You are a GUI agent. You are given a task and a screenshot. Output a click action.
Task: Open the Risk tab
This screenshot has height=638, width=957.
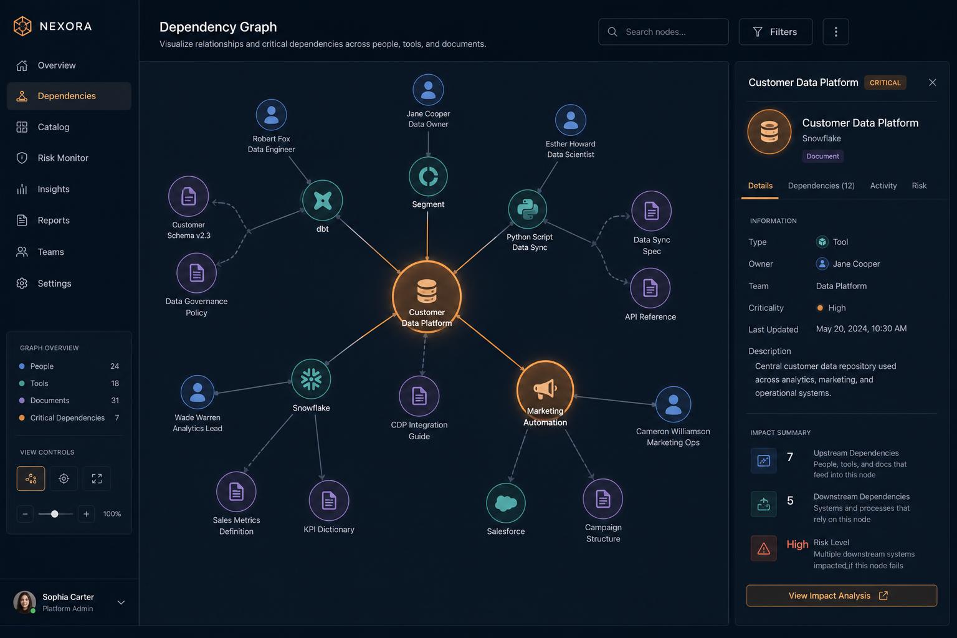[919, 186]
